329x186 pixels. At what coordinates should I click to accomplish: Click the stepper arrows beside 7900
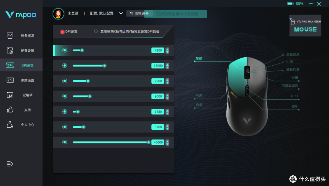[x=167, y=81]
